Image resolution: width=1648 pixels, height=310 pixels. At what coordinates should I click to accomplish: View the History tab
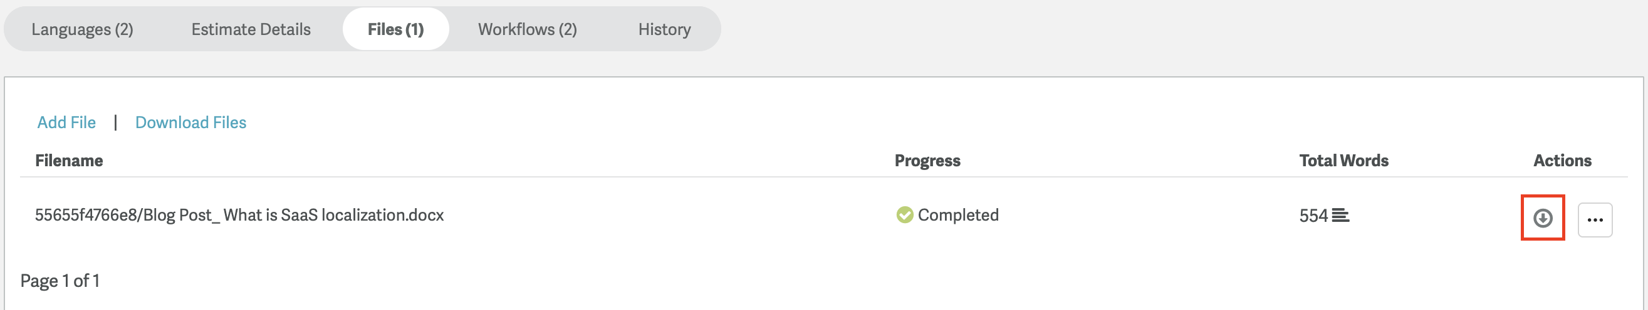pos(664,29)
